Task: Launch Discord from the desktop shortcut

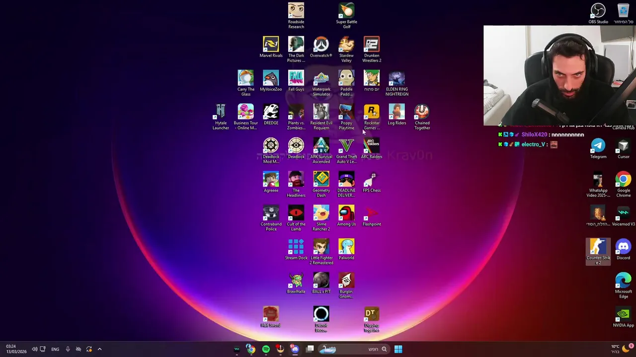Action: [623, 249]
